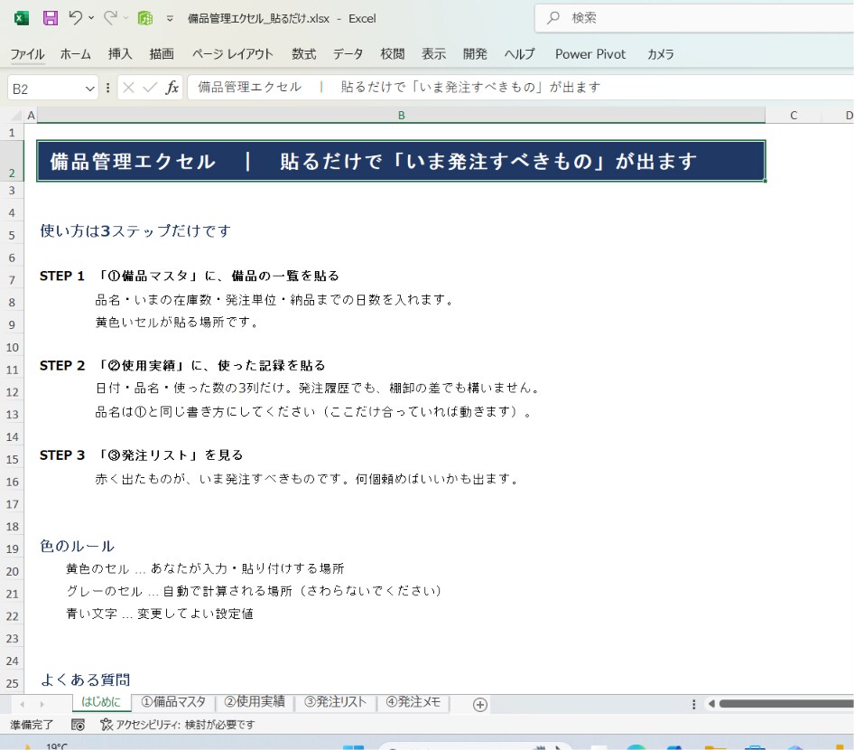Click the previous sheet scroll arrow
The width and height of the screenshot is (854, 750).
click(22, 705)
